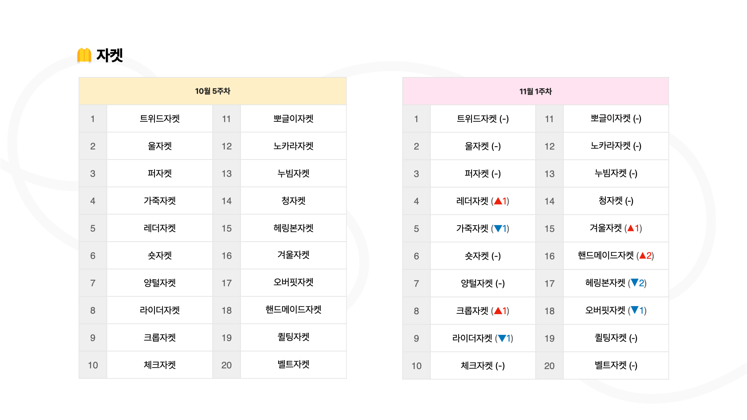Click 울자켓 (-) in the November table
The image size is (747, 420).
coord(482,146)
